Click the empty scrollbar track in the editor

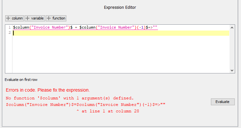pyautogui.click(x=232, y=49)
